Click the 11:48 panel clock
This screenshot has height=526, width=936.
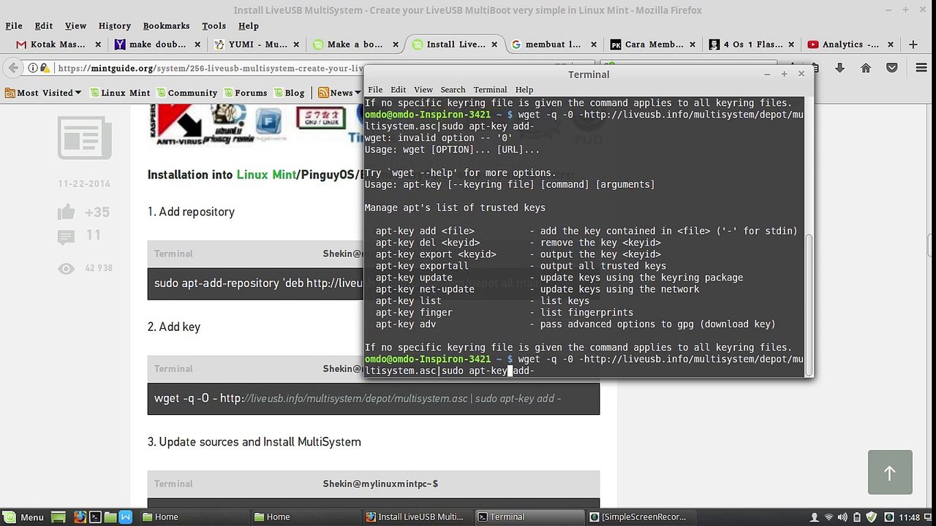(909, 517)
